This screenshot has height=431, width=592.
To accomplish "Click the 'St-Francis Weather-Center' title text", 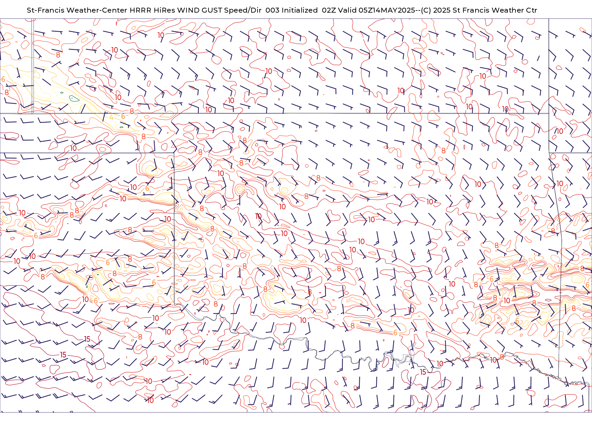I will pyautogui.click(x=77, y=10).
